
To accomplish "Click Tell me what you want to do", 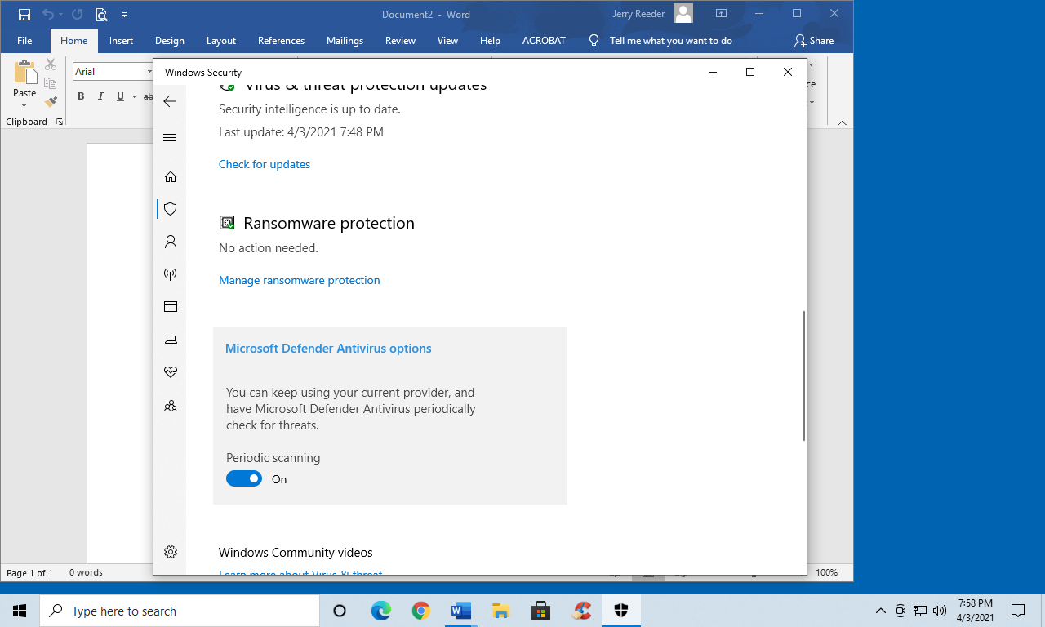I will 670,41.
